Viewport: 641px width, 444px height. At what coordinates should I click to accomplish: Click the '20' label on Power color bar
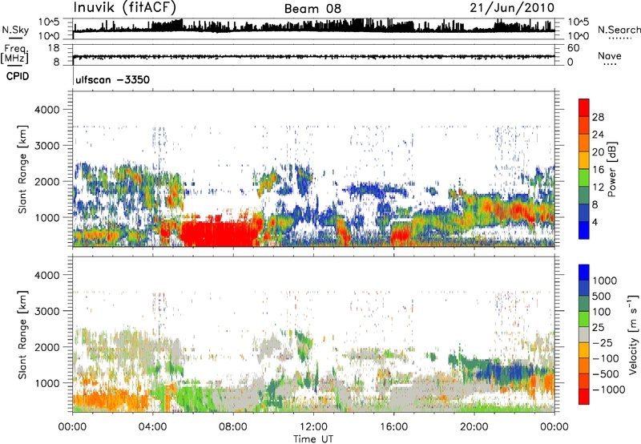598,152
